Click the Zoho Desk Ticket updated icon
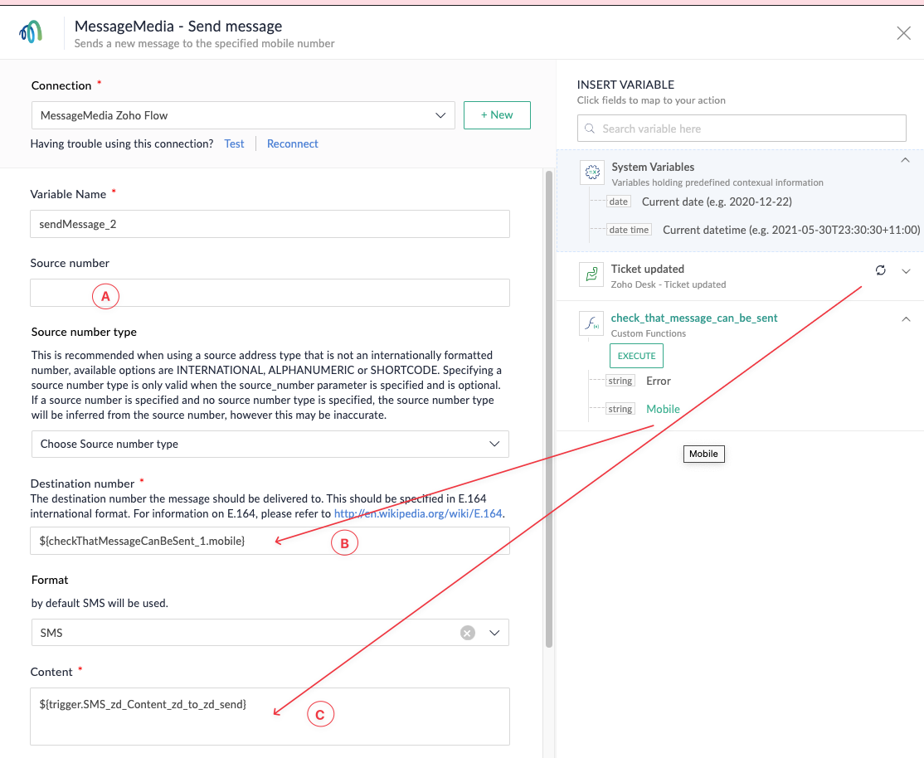The width and height of the screenshot is (924, 758). pyautogui.click(x=591, y=274)
